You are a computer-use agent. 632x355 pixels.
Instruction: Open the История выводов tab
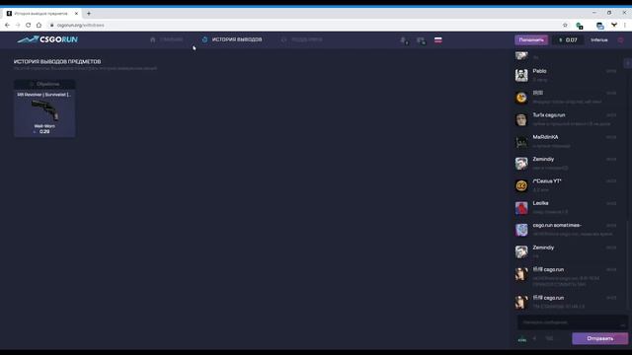coord(232,39)
